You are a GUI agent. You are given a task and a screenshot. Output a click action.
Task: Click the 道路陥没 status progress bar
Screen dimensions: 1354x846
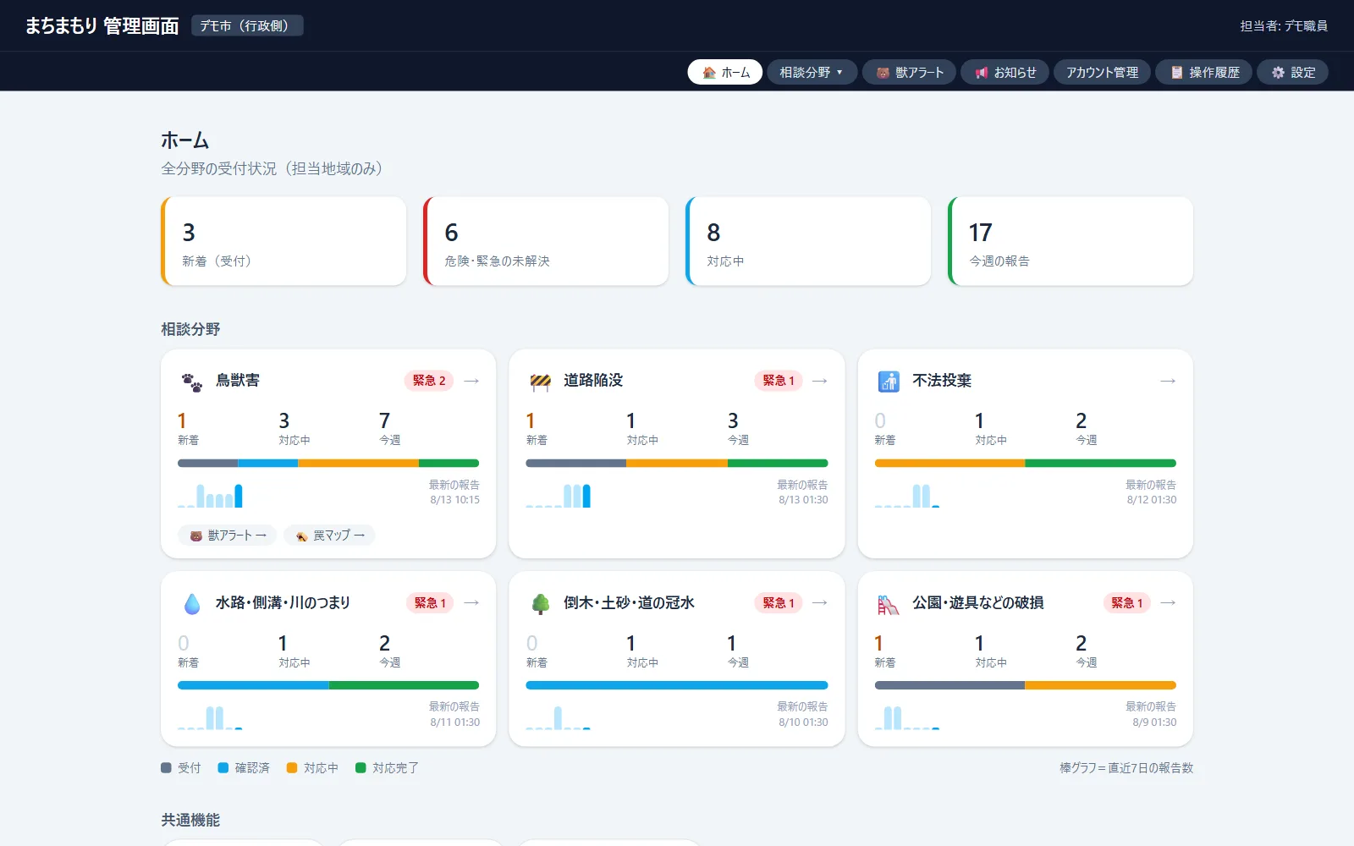(677, 463)
